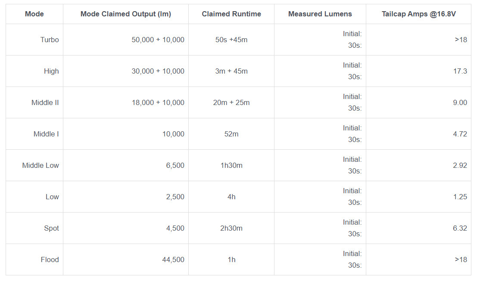Click the 50,000 + 10,000 output value
The image size is (480, 281).
coord(158,40)
